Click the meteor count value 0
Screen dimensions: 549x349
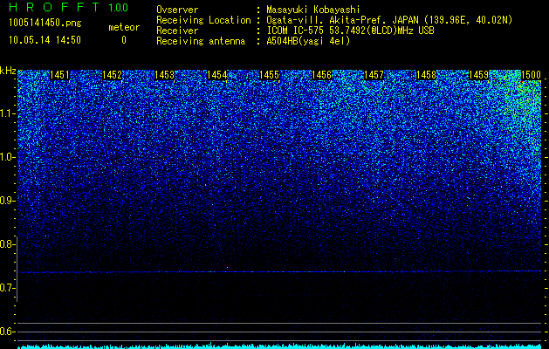[124, 40]
